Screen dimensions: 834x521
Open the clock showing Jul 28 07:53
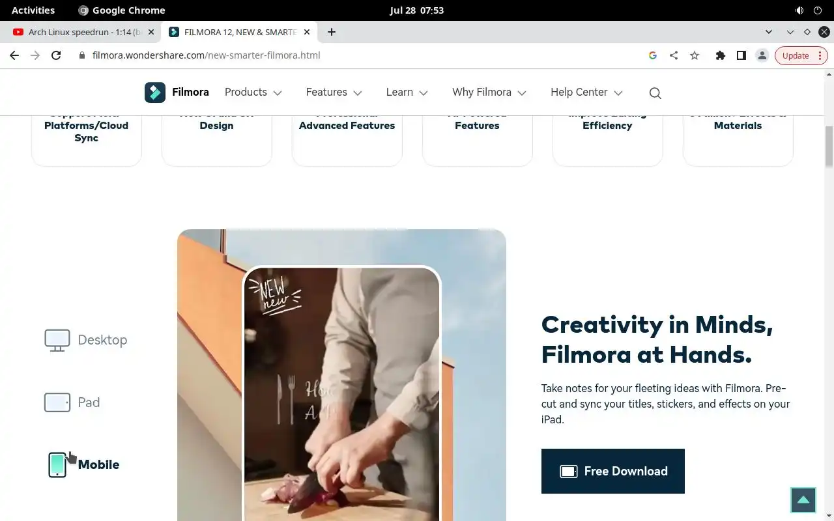click(x=417, y=10)
